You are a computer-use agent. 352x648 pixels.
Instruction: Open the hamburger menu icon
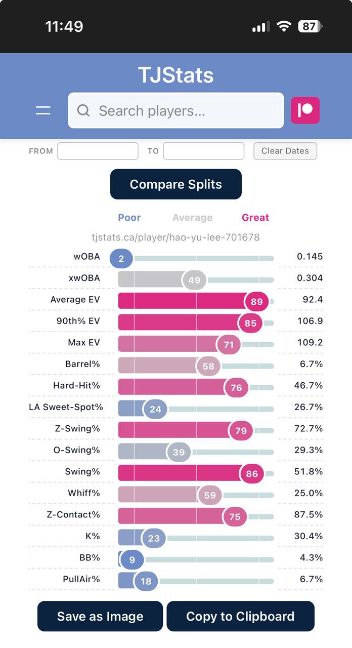click(43, 110)
